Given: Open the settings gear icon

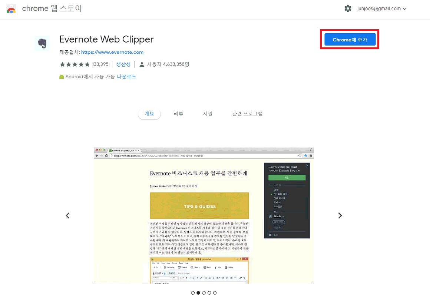Looking at the screenshot, I should pos(348,9).
